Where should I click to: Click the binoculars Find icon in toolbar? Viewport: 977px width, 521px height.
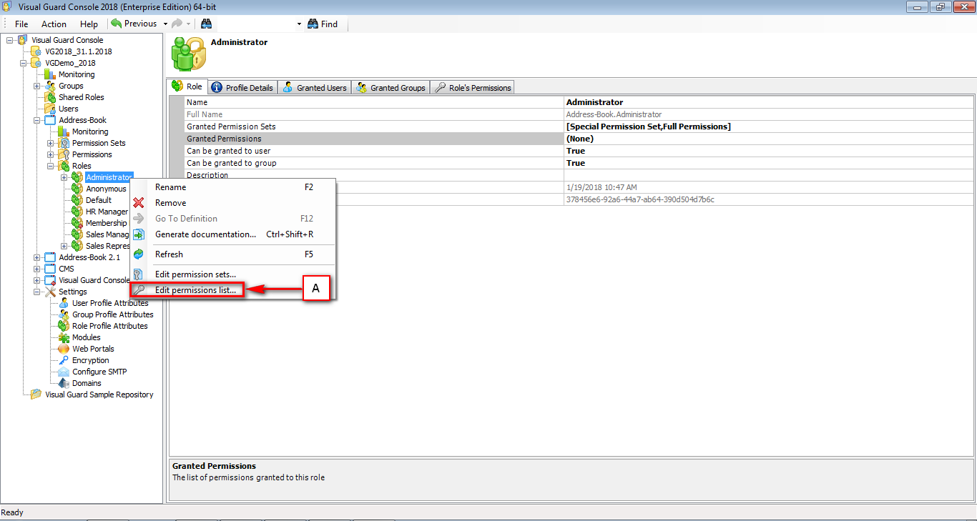tap(313, 24)
